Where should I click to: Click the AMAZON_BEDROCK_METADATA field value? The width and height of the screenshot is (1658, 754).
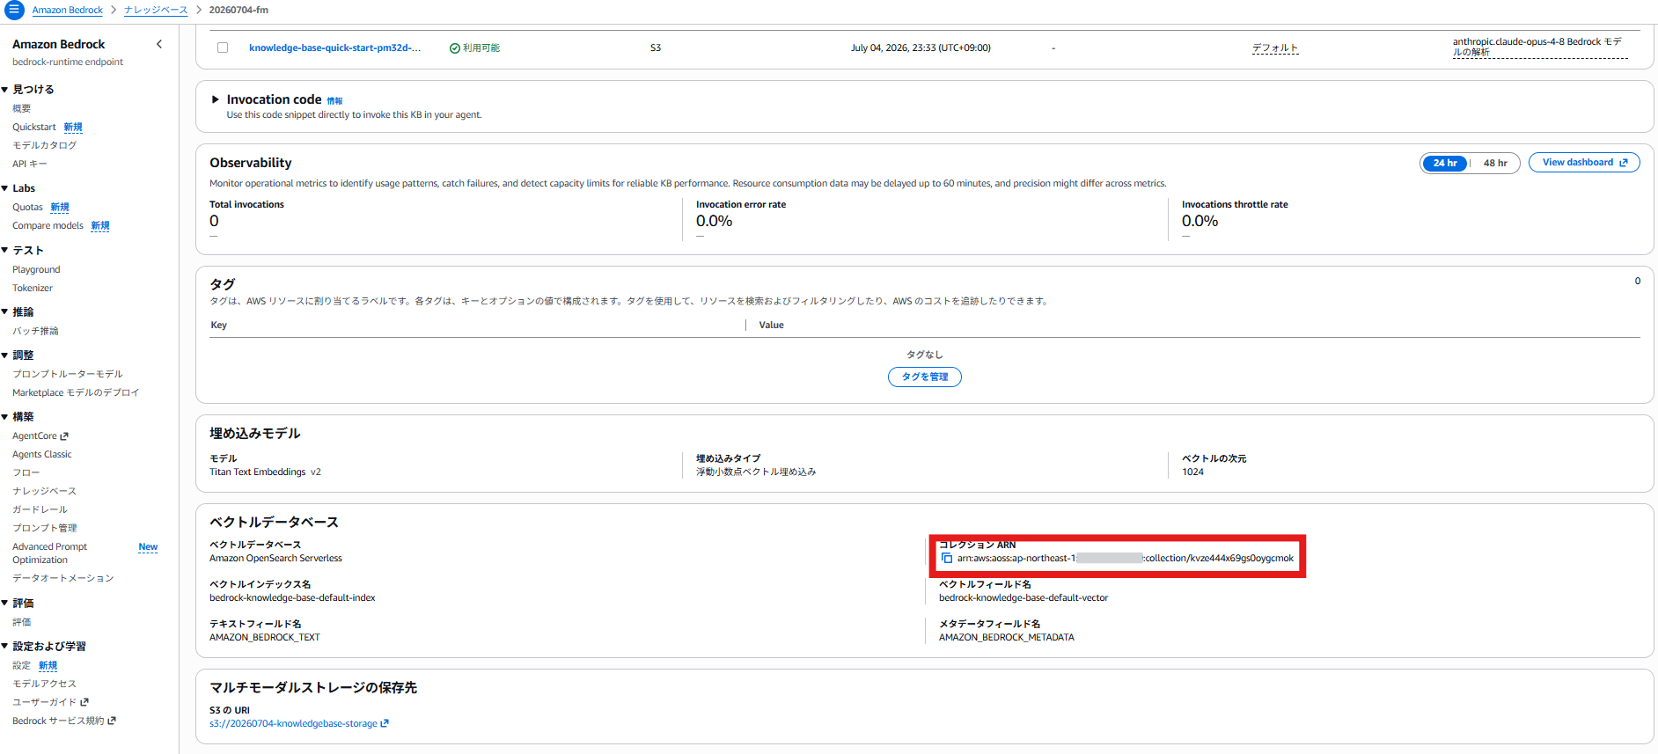1007,638
